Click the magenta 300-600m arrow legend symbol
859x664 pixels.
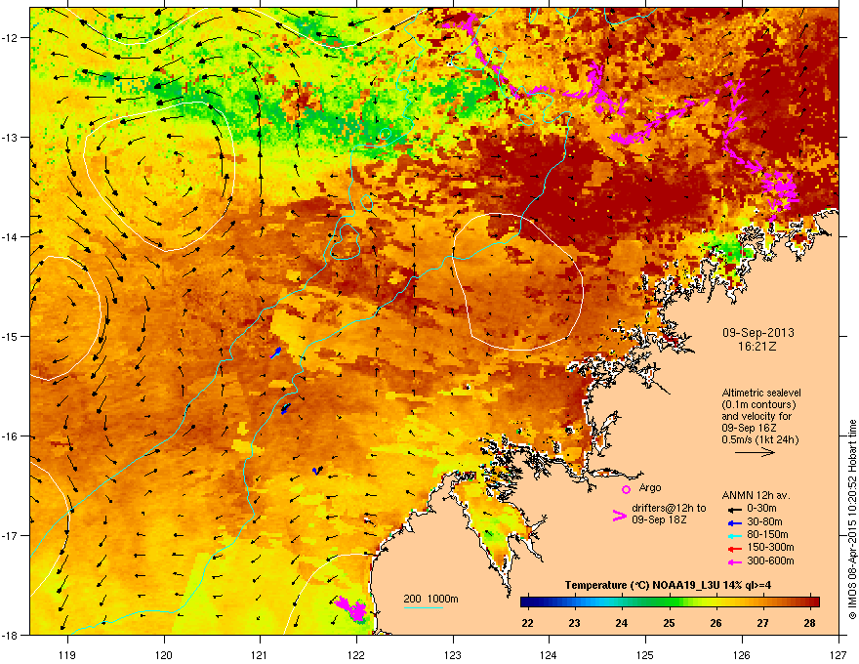pos(734,561)
